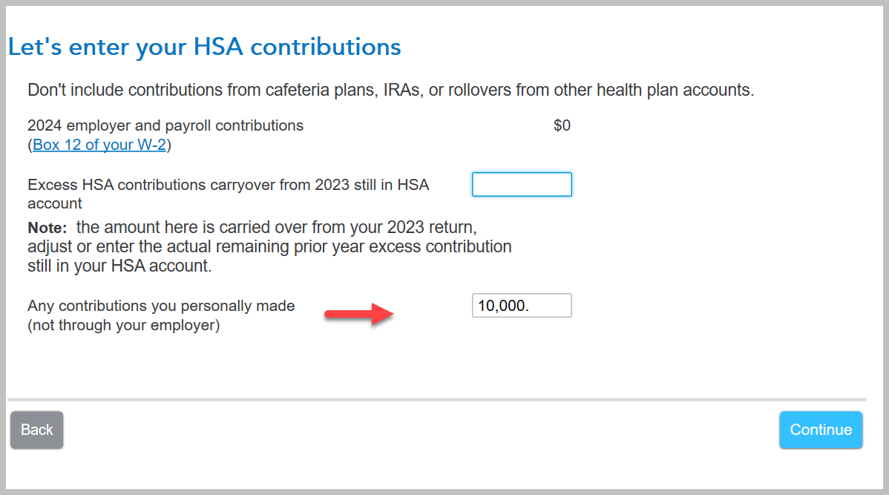Click the heading Let's enter your HSA contributions
889x495 pixels.
(205, 47)
